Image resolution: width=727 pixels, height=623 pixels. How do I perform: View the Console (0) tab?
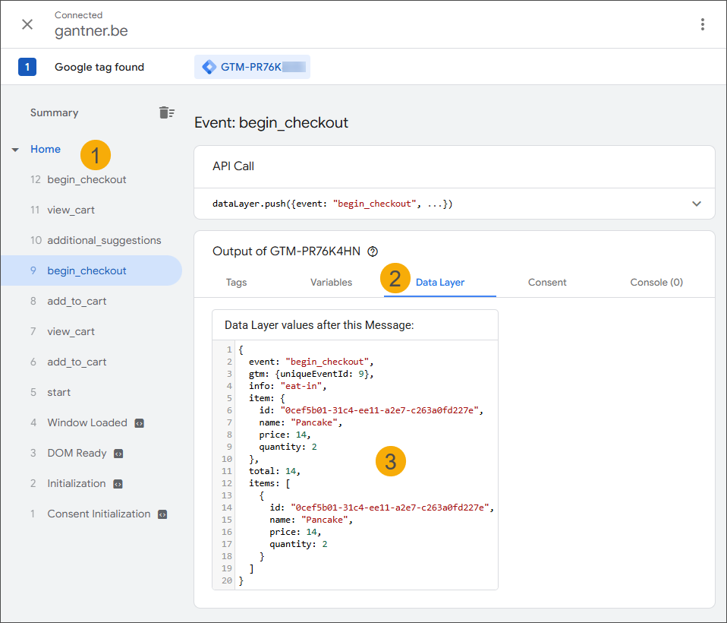(x=656, y=282)
